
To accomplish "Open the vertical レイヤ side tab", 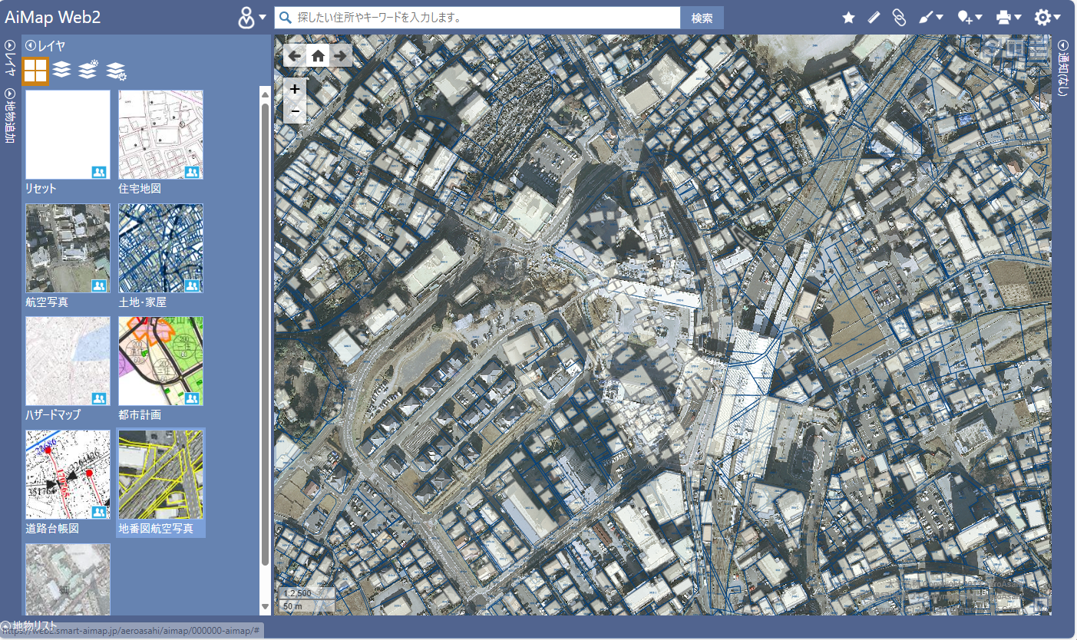I will coord(10,58).
